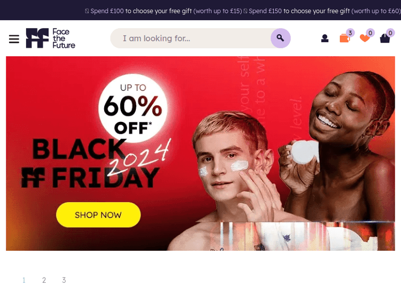Image resolution: width=401 pixels, height=301 pixels.
Task: Switch to banner slide 2
Action: coord(44,280)
